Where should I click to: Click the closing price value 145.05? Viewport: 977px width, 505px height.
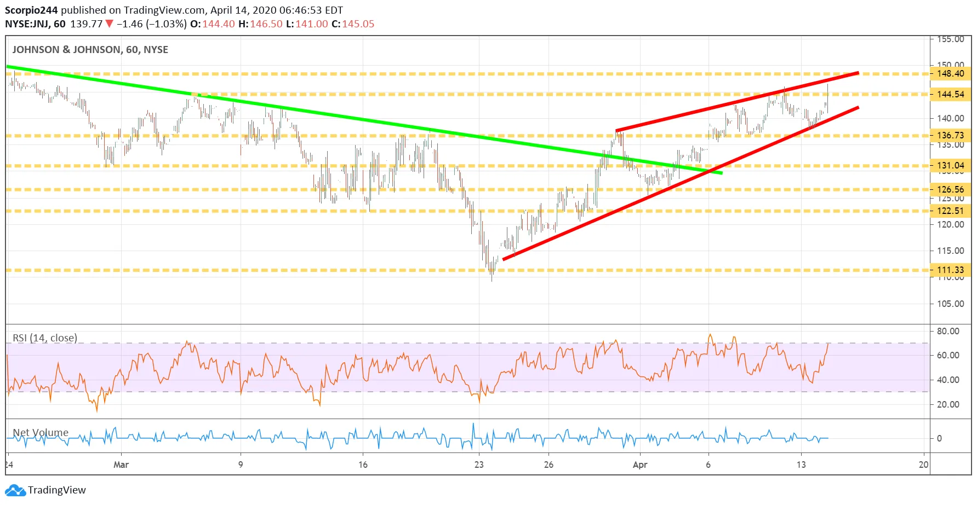click(x=358, y=24)
